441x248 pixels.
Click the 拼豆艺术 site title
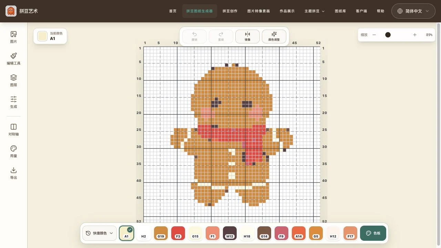(x=29, y=11)
